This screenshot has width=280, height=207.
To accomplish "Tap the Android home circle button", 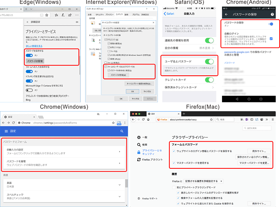I will (x=249, y=99).
